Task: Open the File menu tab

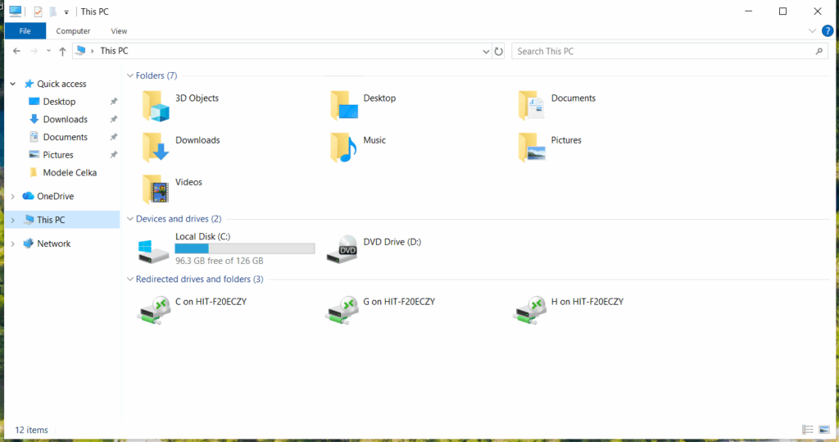Action: (25, 31)
